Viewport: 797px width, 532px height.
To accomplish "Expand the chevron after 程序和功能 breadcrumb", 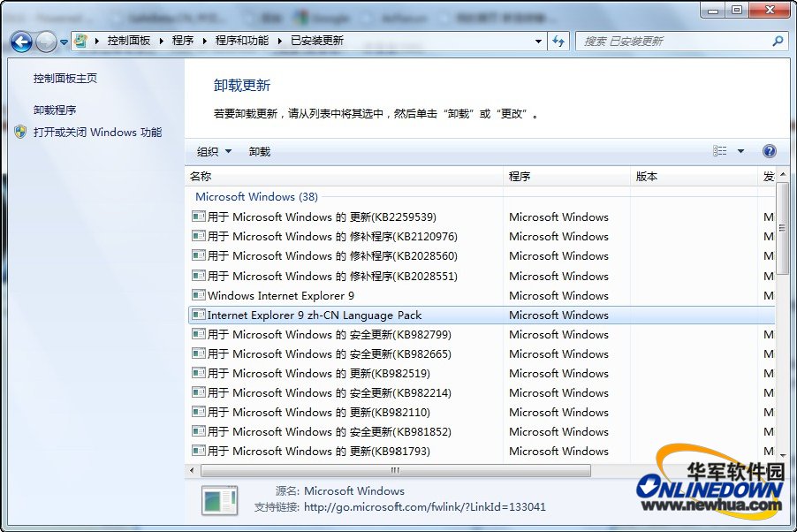I will 279,42.
